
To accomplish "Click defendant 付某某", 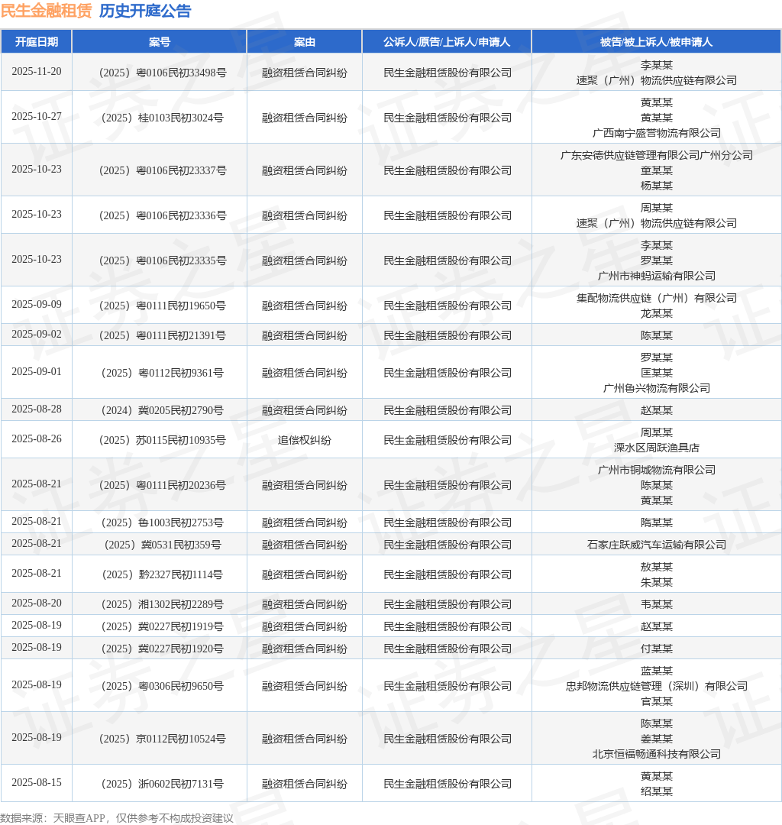I will tap(656, 649).
